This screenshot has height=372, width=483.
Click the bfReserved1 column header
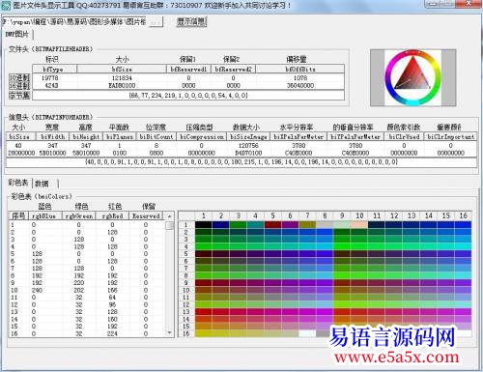pyautogui.click(x=188, y=69)
